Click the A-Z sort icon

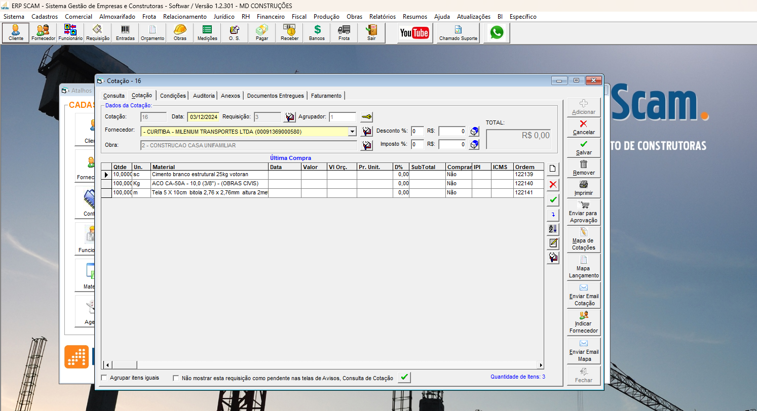click(553, 229)
